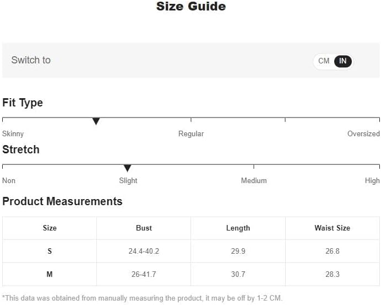Click the Waist Size column header
The image size is (381, 305).
(333, 228)
